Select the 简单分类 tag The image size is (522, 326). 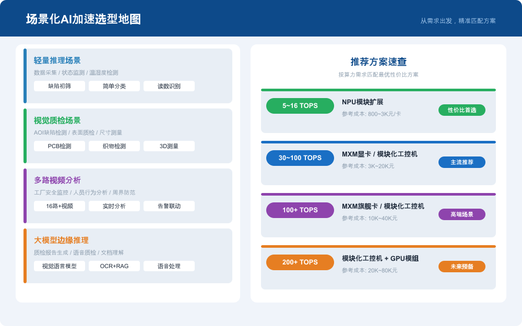pyautogui.click(x=114, y=86)
